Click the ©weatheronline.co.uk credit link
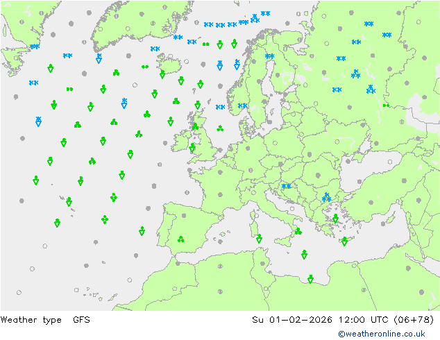Viewport: 440px width, 340px height. (382, 334)
